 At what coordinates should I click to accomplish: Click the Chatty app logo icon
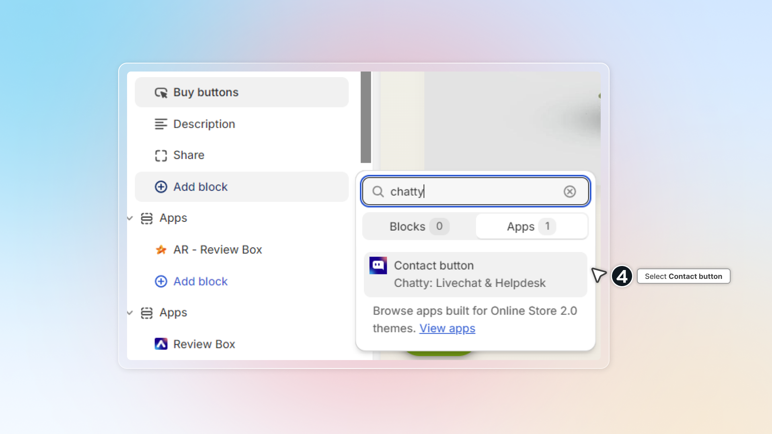(x=378, y=266)
